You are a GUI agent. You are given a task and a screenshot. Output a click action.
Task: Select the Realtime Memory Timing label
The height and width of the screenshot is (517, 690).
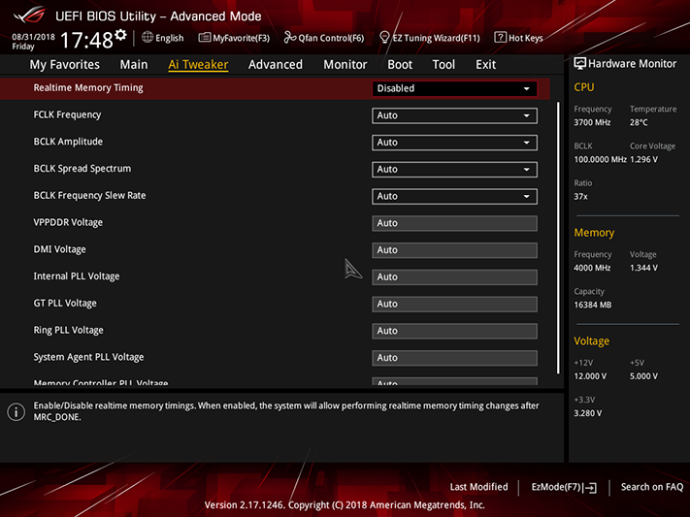coord(88,88)
